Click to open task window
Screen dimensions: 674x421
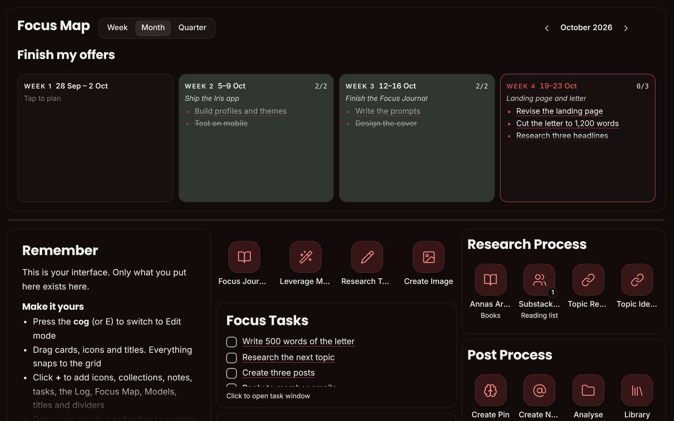268,396
